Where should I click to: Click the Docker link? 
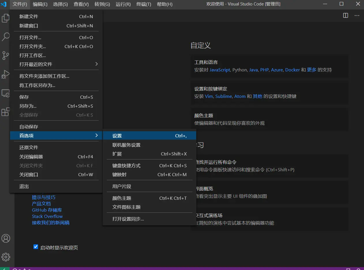(x=292, y=70)
